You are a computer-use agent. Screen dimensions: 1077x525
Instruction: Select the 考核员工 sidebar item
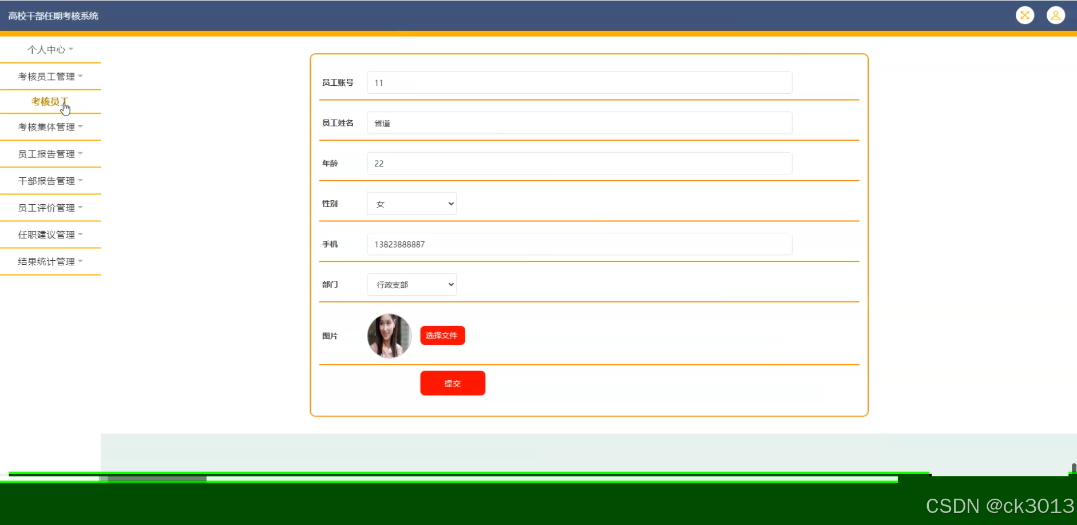50,101
